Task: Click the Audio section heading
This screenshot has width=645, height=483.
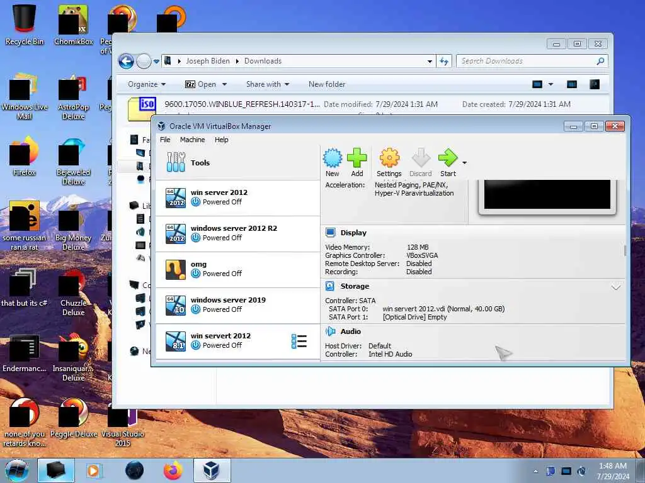Action: pos(350,331)
